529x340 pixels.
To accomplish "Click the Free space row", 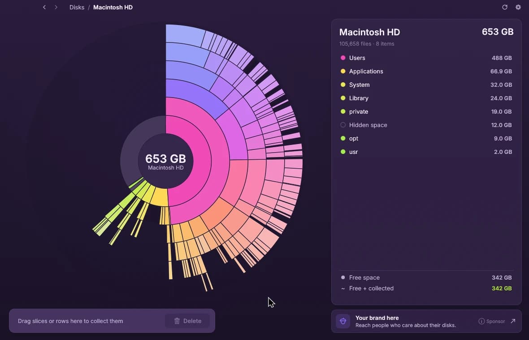I will point(426,278).
